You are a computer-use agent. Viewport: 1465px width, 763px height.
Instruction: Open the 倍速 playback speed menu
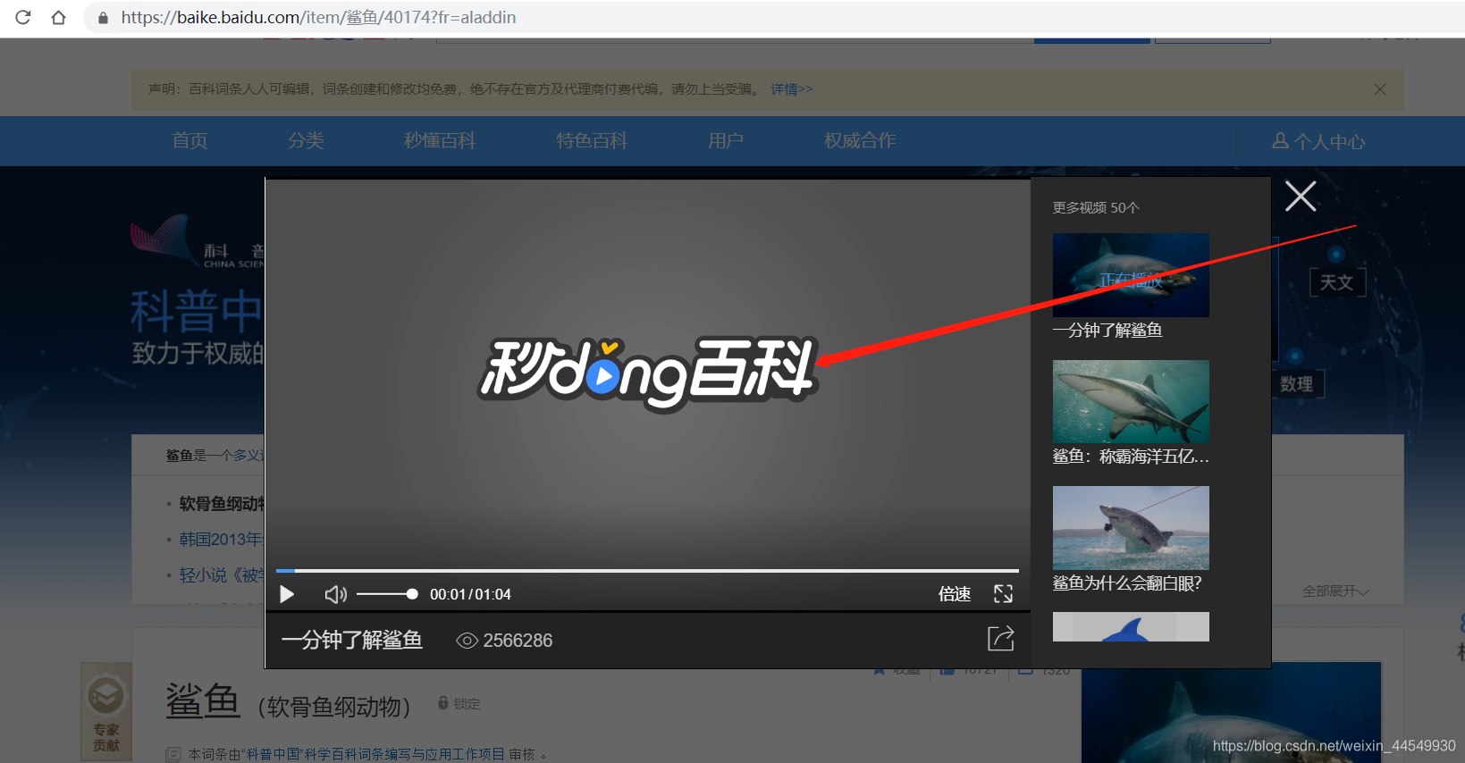955,594
